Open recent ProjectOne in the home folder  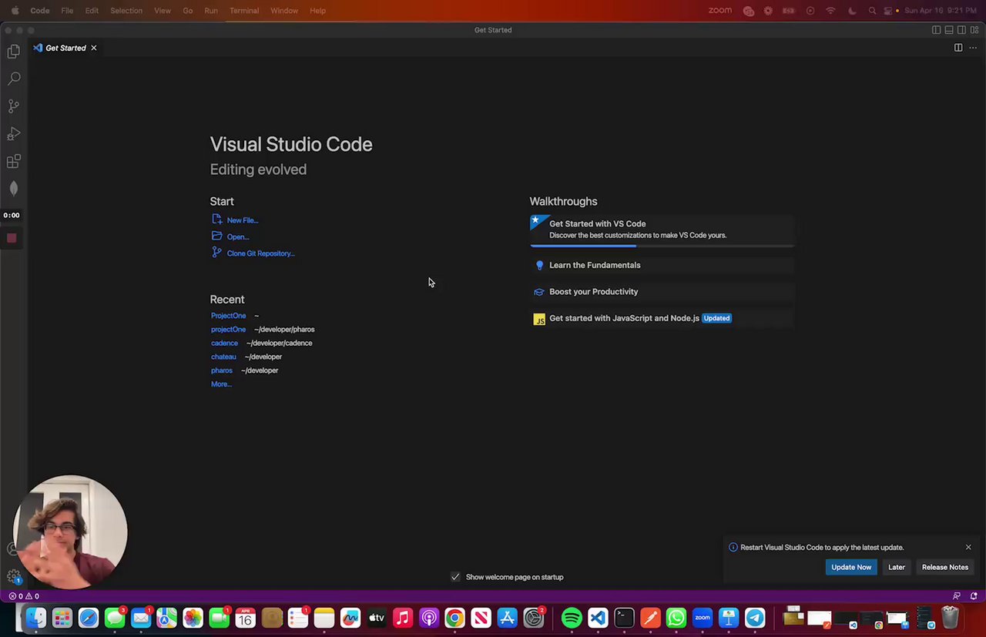click(x=228, y=316)
